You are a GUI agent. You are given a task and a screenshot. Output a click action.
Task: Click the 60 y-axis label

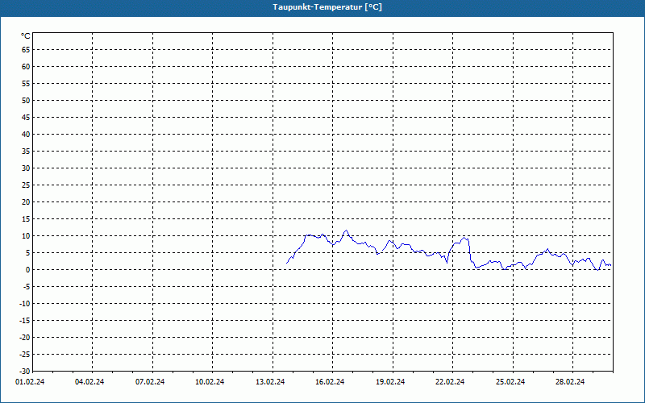(x=26, y=67)
